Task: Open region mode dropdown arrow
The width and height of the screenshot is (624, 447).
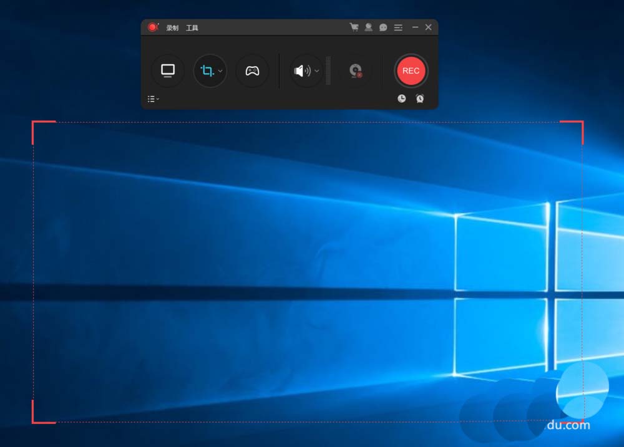Action: (220, 71)
